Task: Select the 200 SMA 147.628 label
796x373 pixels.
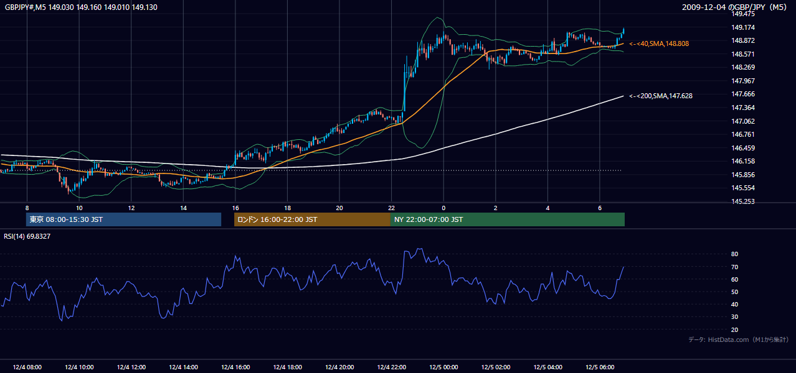Action: (660, 96)
